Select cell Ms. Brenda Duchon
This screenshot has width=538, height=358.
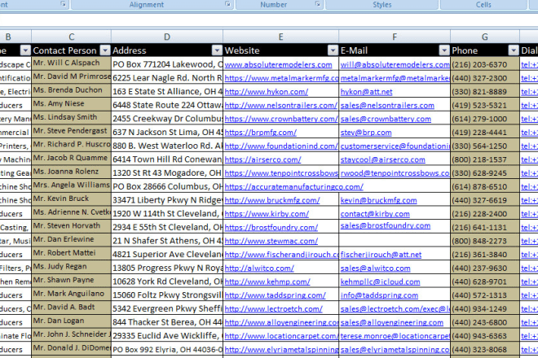[72, 90]
